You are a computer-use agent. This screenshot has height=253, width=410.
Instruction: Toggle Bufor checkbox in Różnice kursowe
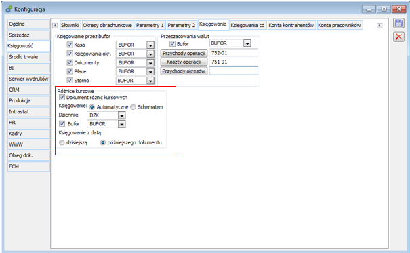pyautogui.click(x=62, y=123)
